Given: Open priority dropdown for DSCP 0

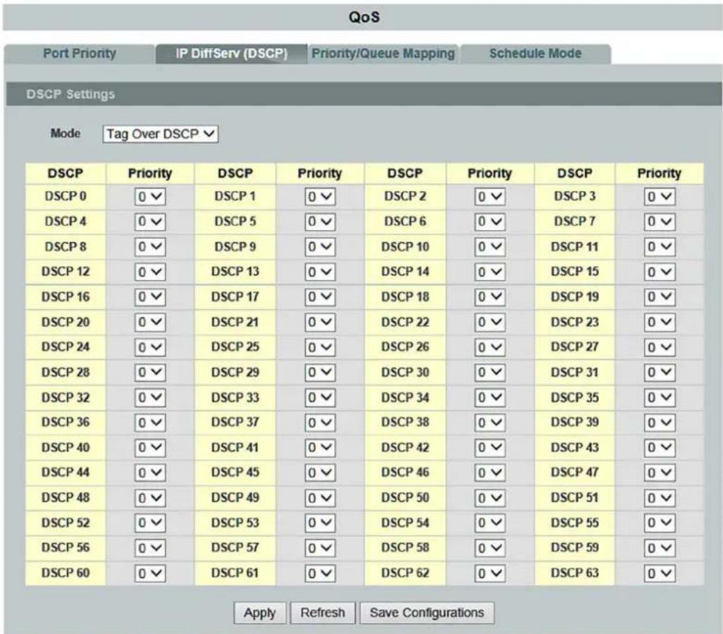Looking at the screenshot, I should pos(150,197).
